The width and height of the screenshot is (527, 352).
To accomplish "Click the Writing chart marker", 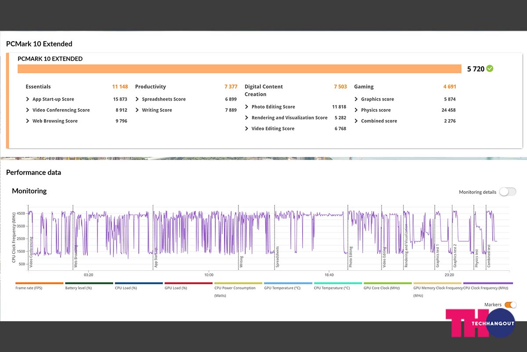I will click(241, 262).
